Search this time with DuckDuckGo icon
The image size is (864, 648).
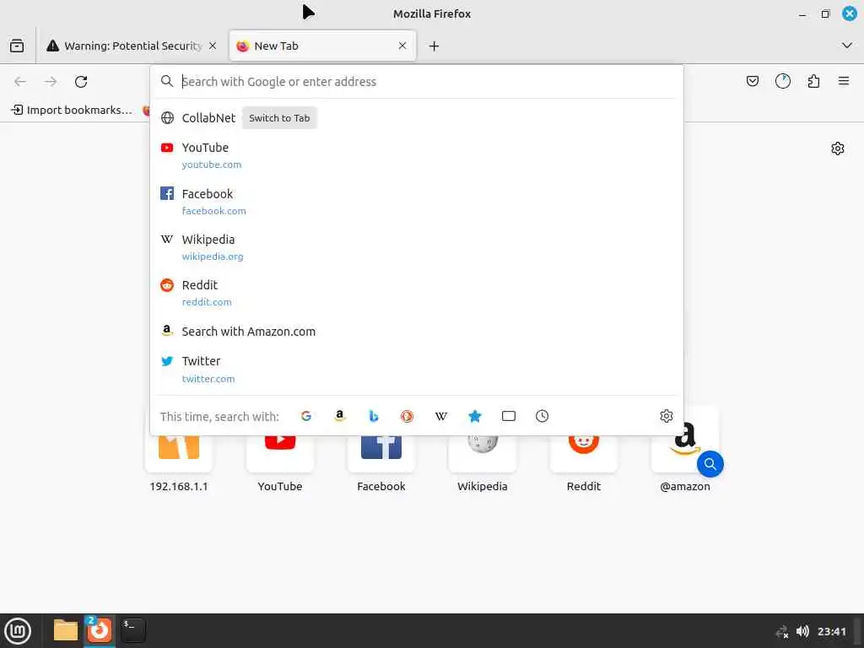coord(408,416)
